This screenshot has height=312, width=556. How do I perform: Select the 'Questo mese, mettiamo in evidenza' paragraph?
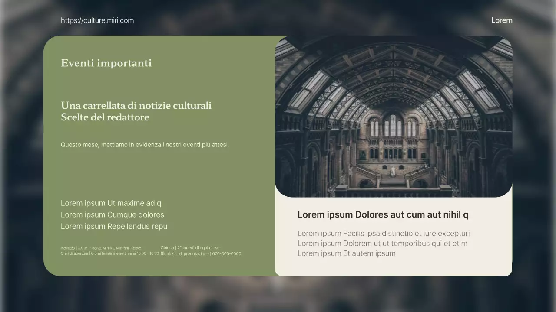point(145,145)
